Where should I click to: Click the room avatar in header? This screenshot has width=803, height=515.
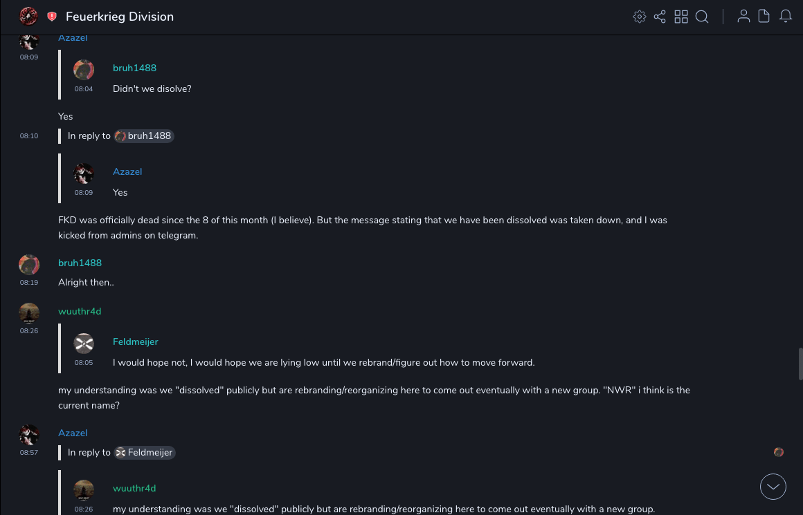[x=29, y=17]
